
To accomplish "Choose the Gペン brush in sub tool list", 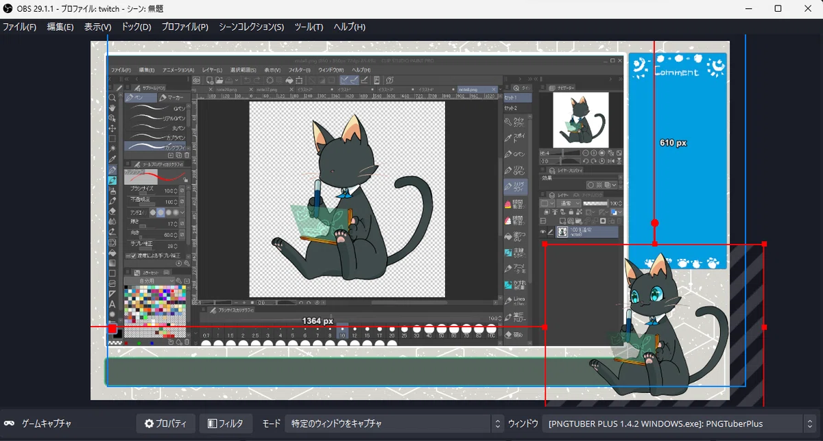I will (156, 108).
